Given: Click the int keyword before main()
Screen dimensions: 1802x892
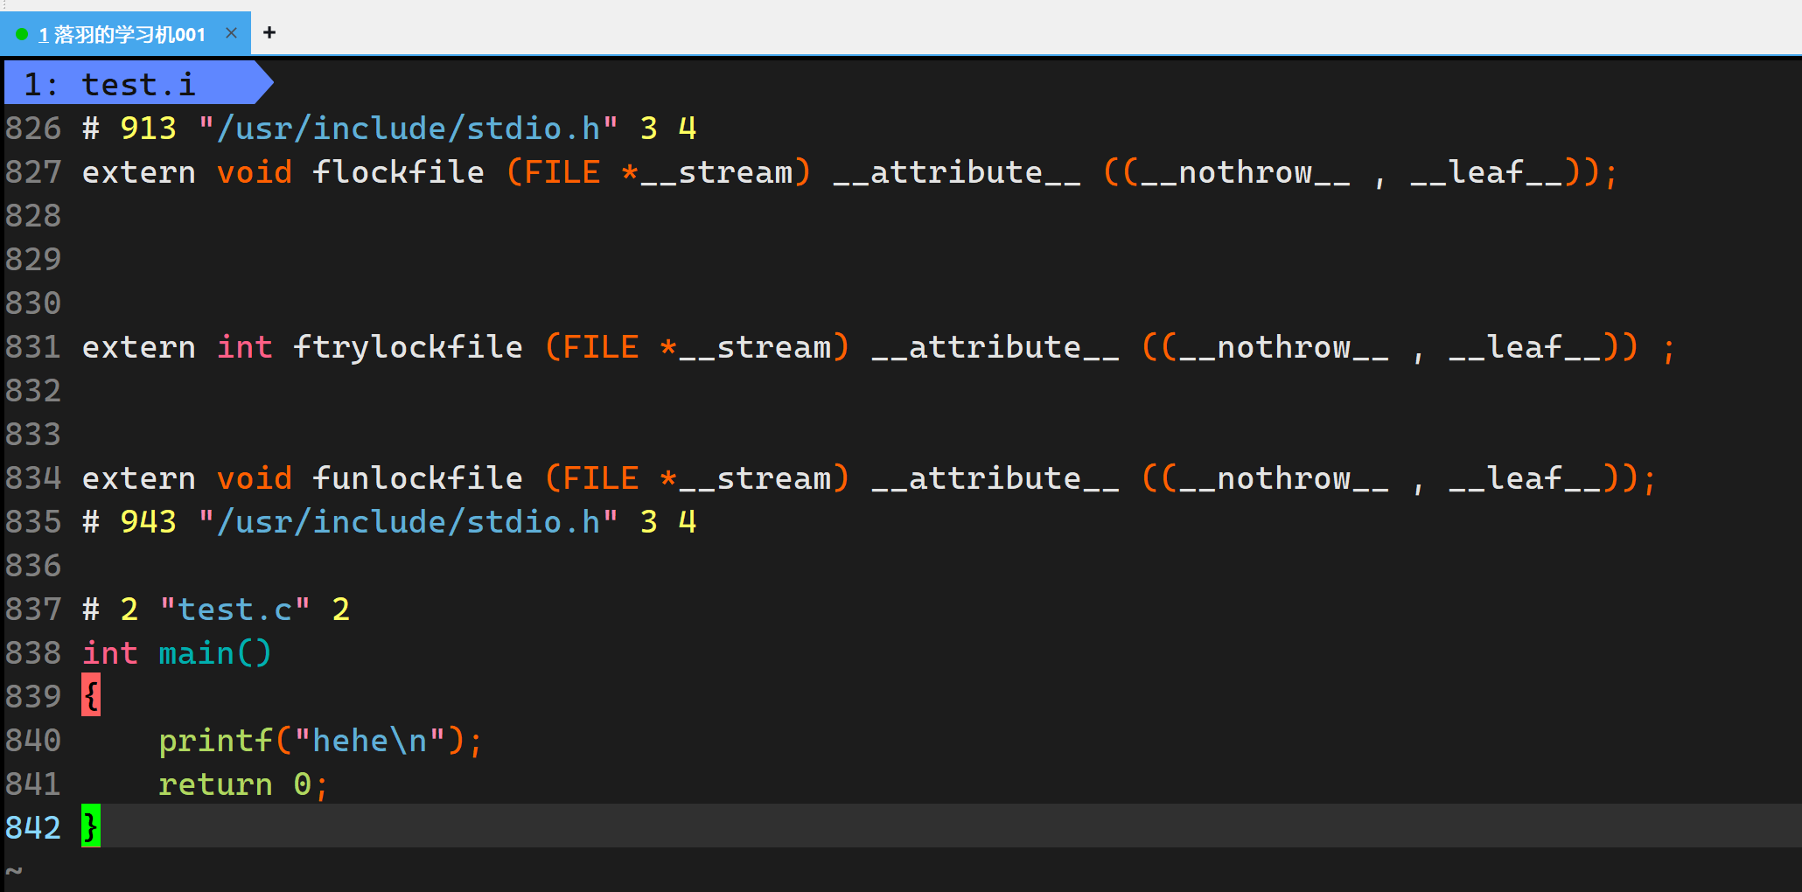Looking at the screenshot, I should tap(110, 653).
